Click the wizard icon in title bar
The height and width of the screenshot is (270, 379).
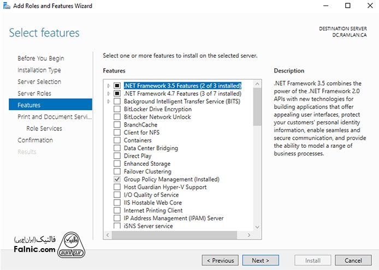pyautogui.click(x=6, y=6)
